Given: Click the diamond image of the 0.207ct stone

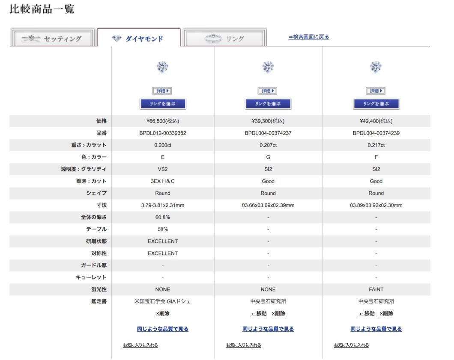Looking at the screenshot, I should [x=268, y=67].
